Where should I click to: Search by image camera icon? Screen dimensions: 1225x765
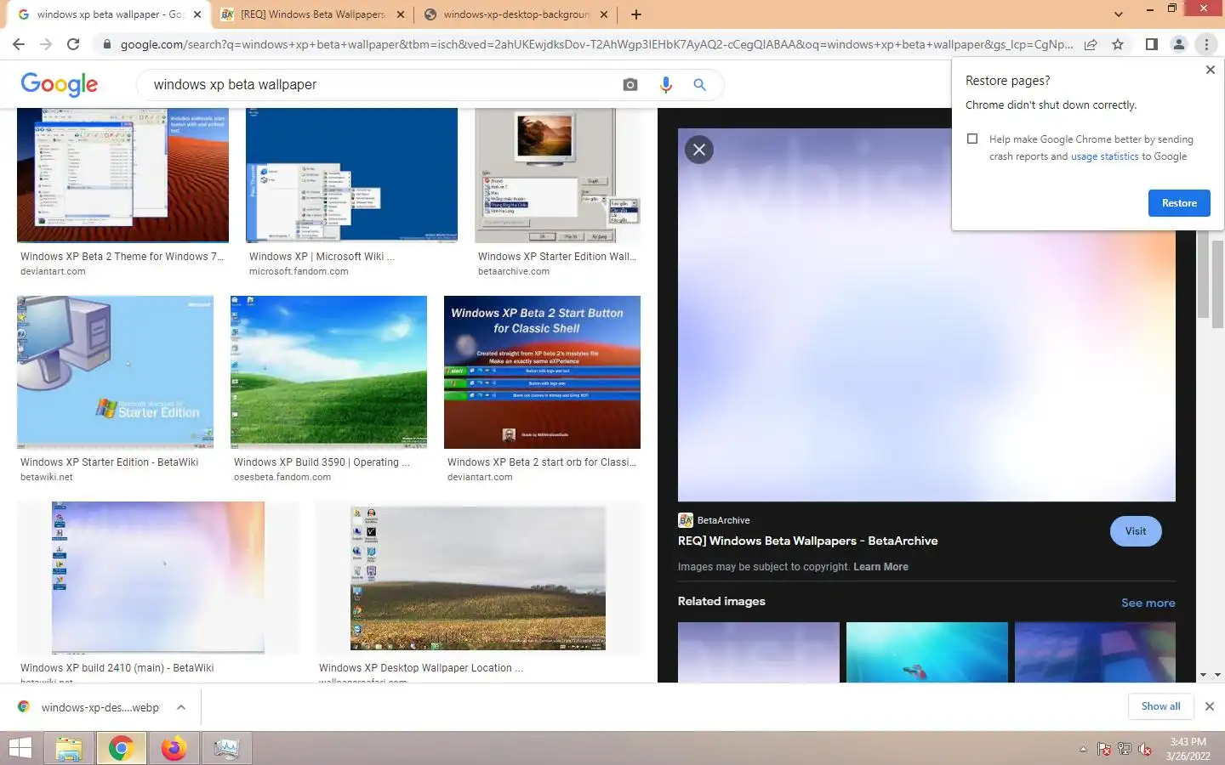(630, 84)
